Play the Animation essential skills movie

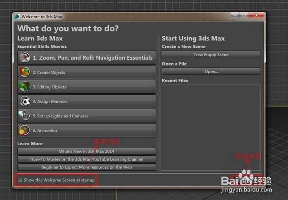click(x=87, y=130)
